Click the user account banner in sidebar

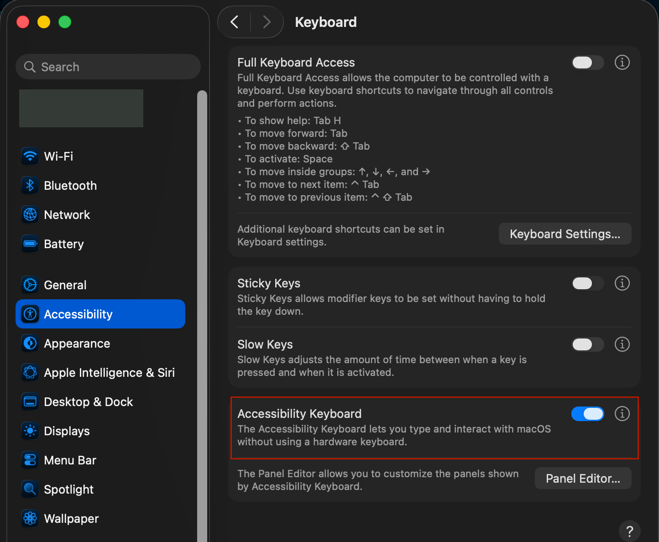[81, 108]
